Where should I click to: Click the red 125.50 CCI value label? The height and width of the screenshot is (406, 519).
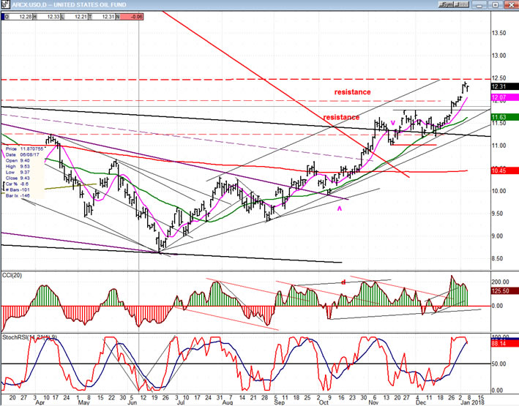tap(500, 292)
